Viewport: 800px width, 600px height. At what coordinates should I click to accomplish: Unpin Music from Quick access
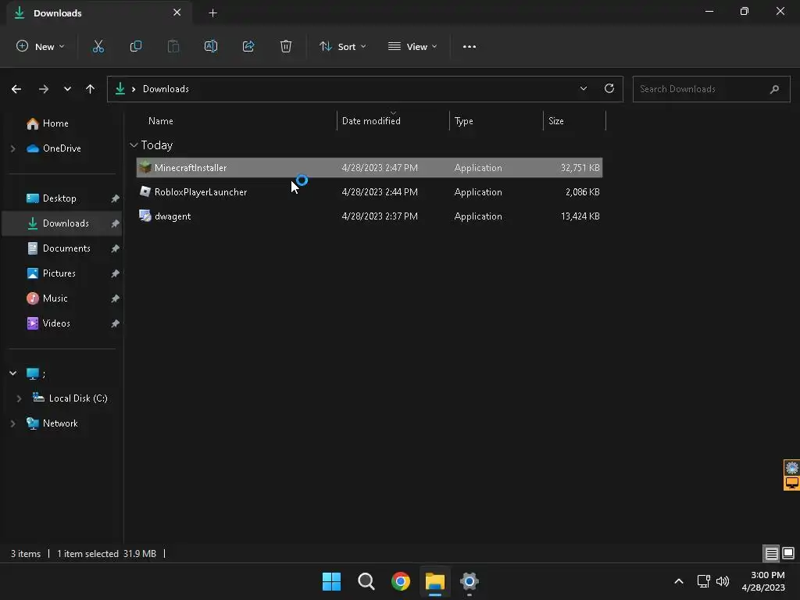[x=116, y=298]
